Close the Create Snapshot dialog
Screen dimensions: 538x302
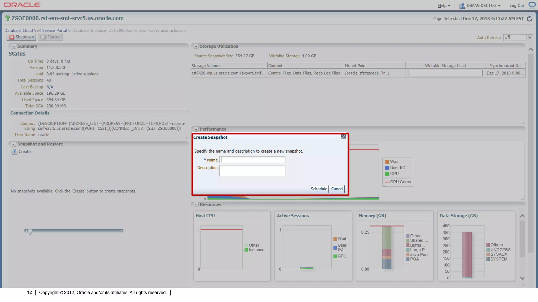(343, 137)
